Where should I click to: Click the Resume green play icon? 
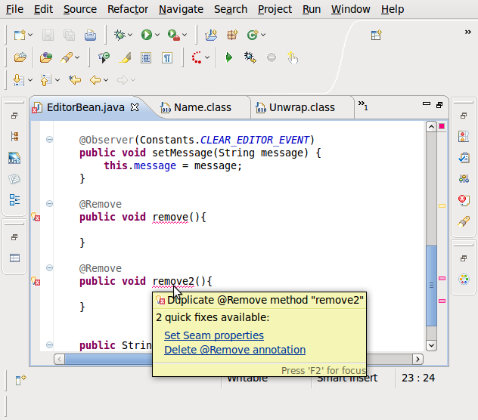[228, 57]
